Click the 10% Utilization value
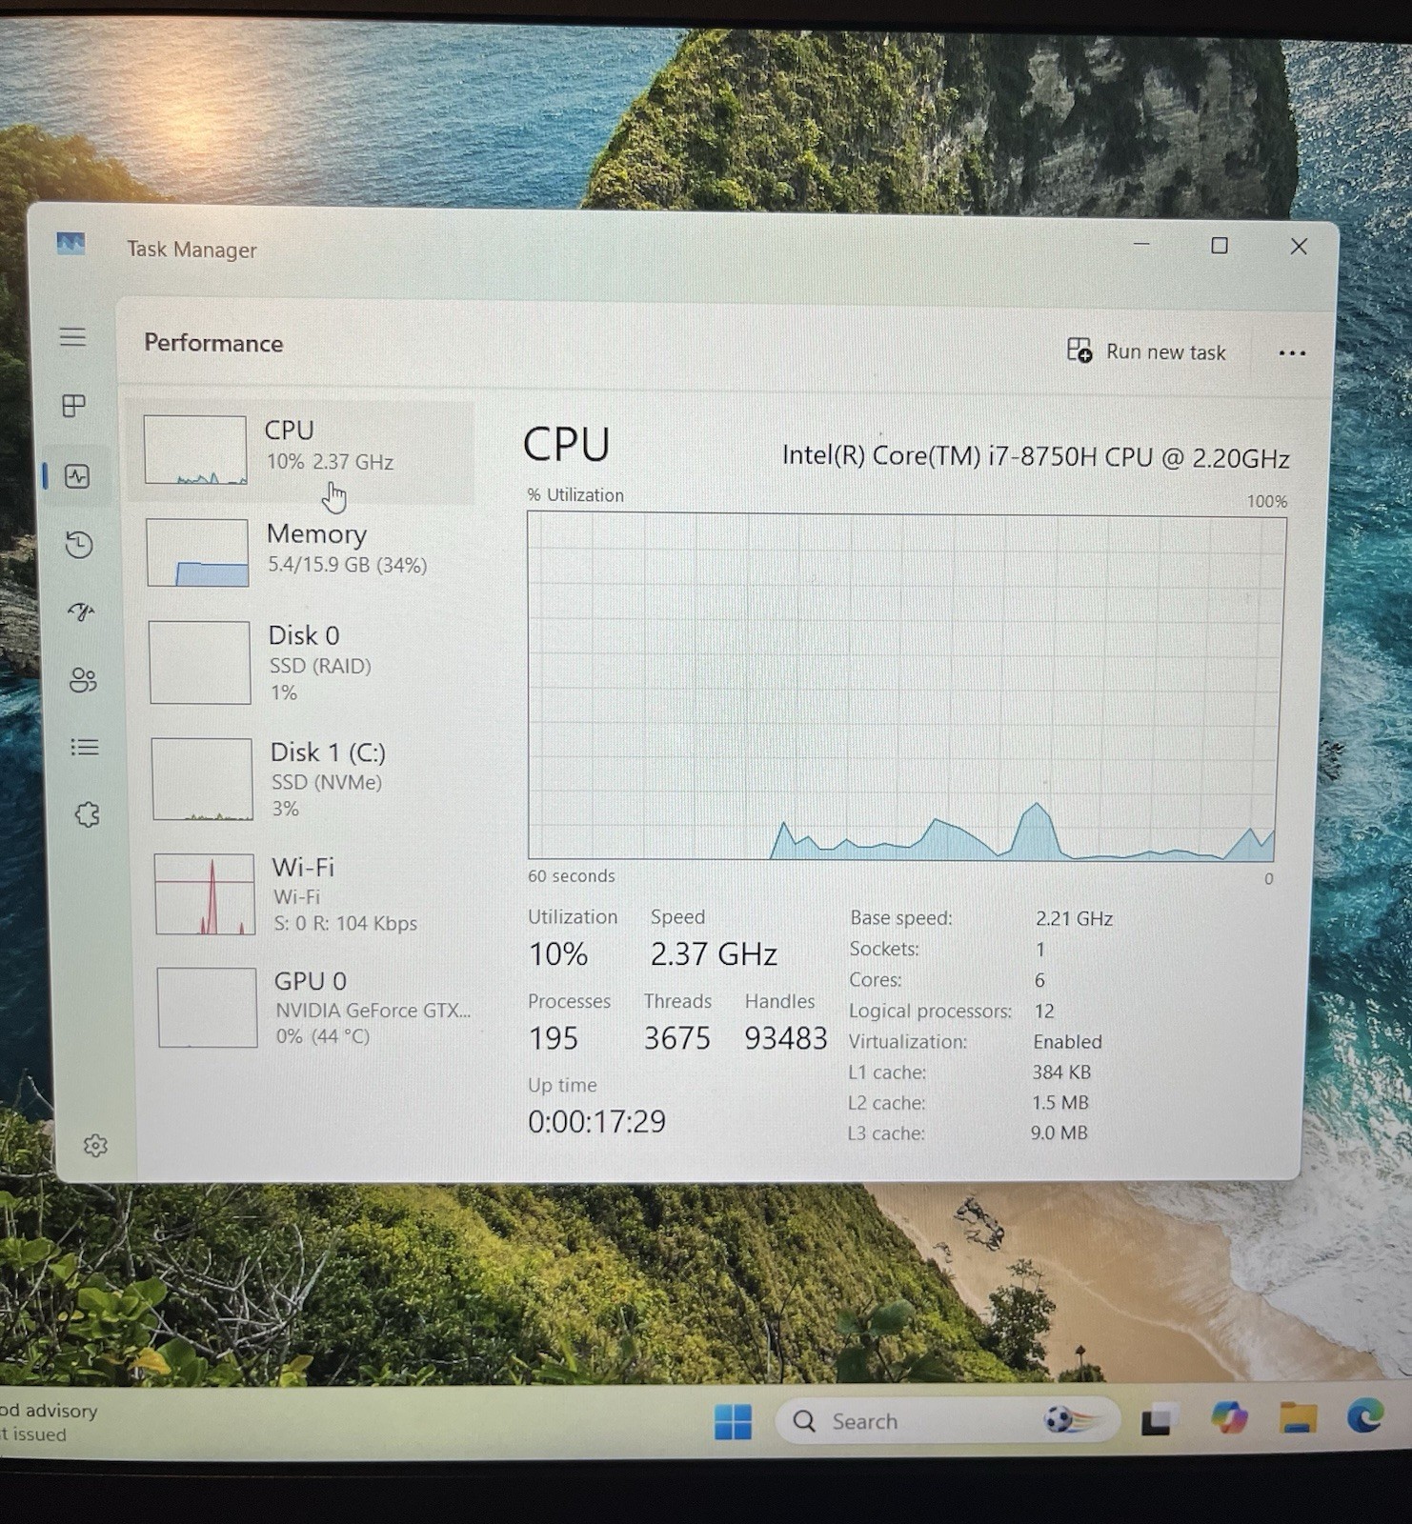This screenshot has width=1412, height=1524. 558,953
